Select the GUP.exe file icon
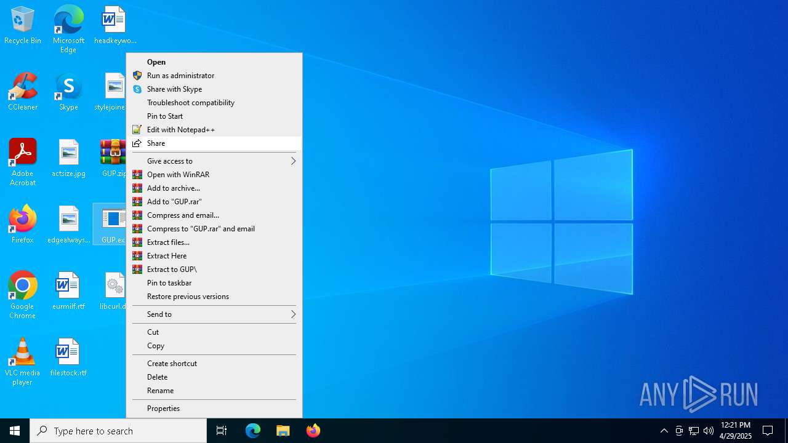This screenshot has width=788, height=443. tap(111, 225)
